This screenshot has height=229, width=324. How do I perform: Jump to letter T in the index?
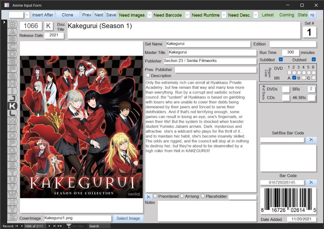(12, 173)
